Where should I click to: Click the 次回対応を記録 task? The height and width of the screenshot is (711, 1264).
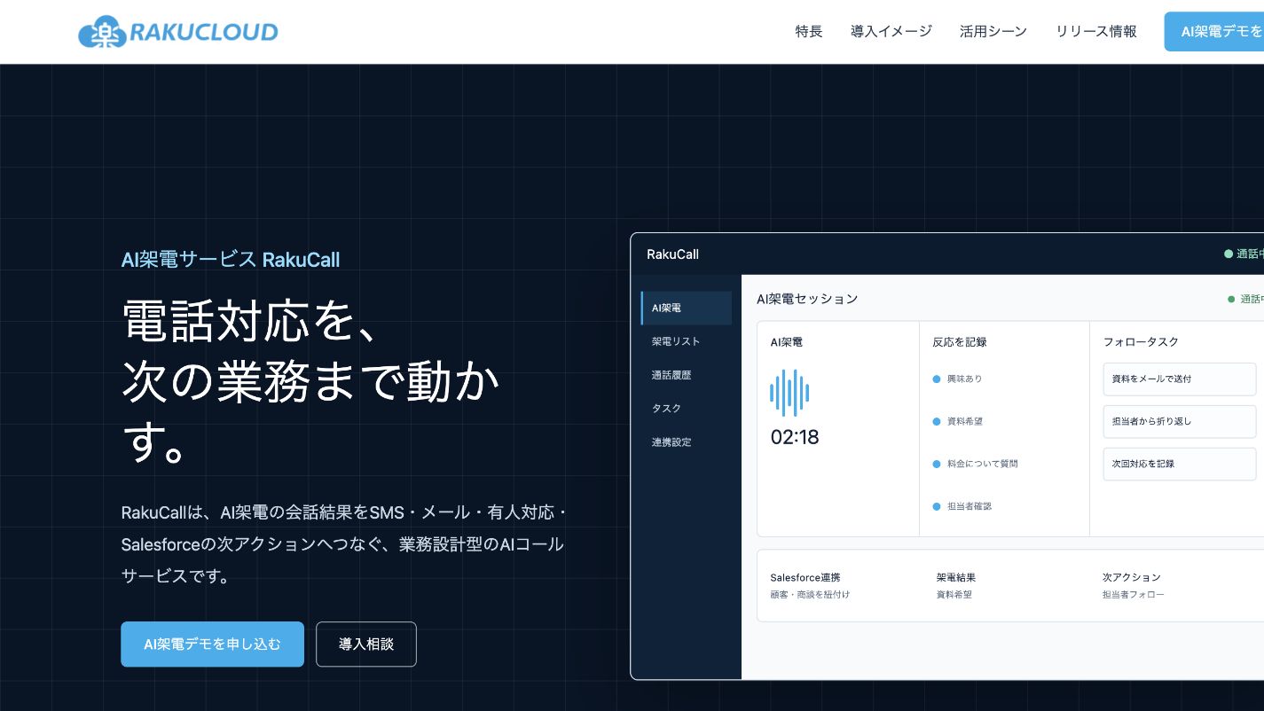[1180, 465]
